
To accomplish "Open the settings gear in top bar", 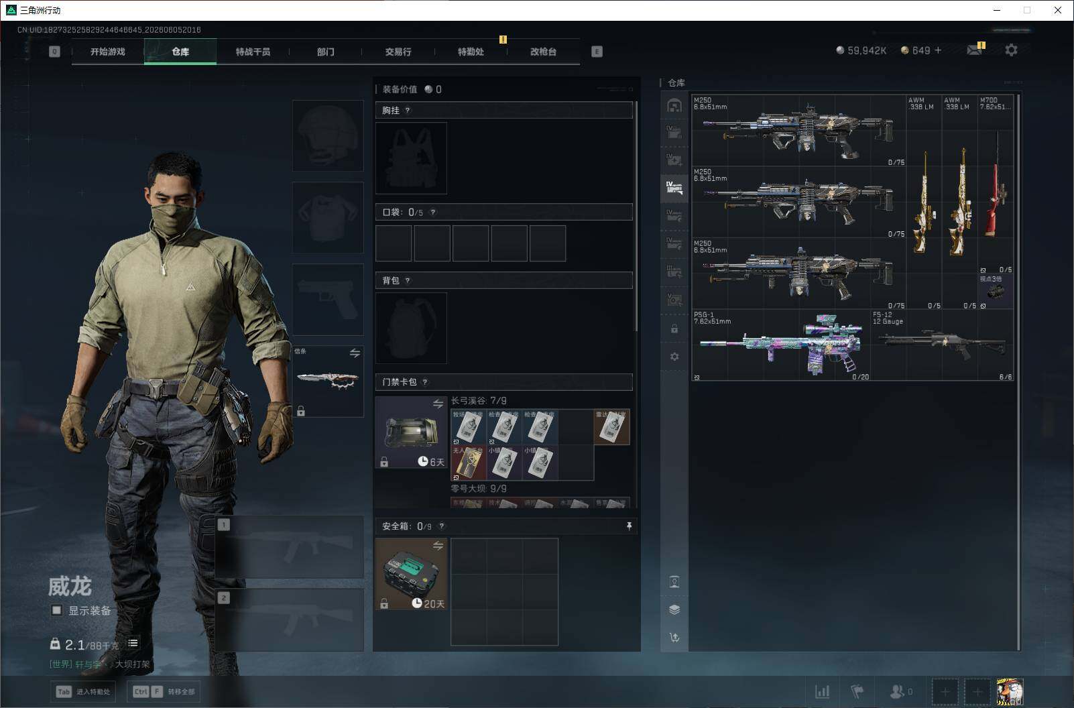I will click(1011, 50).
